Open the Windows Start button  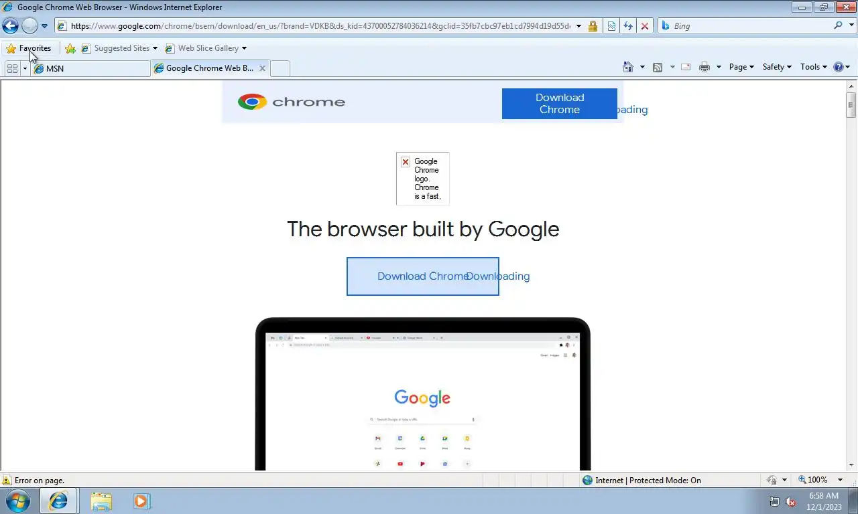coord(18,501)
